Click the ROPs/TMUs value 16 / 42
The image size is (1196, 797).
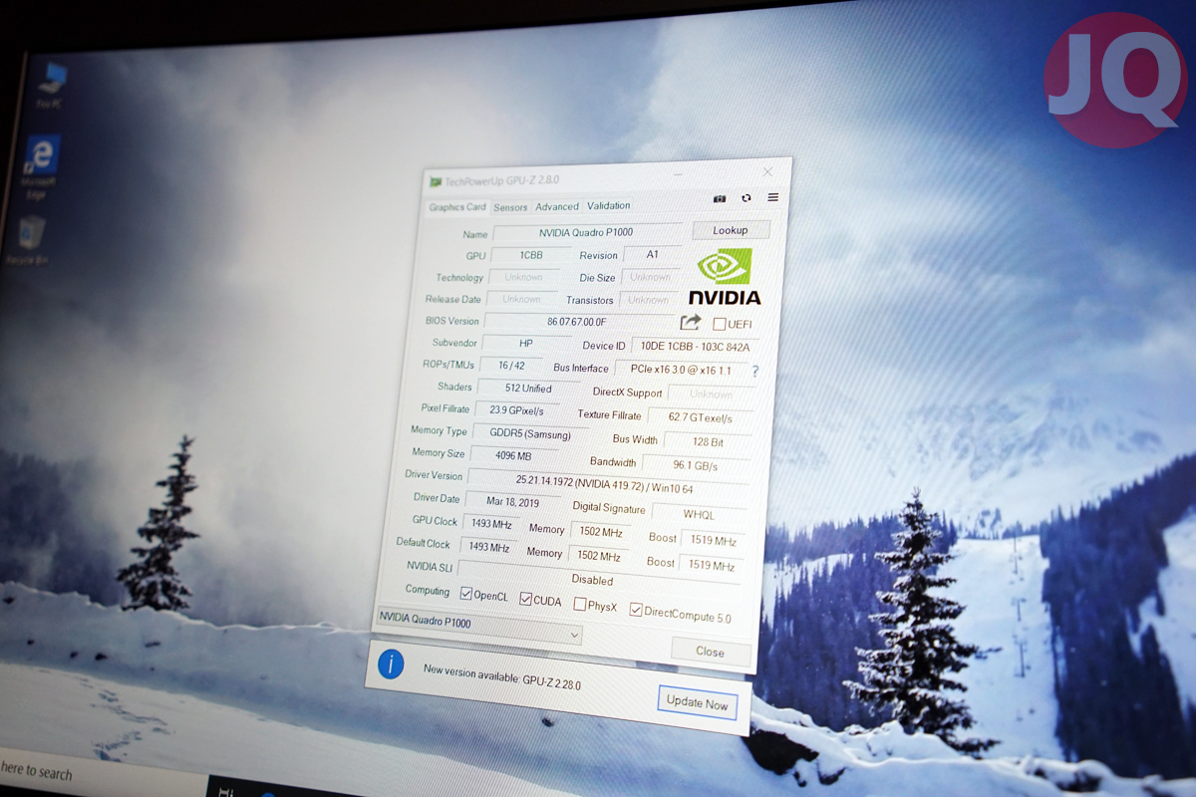click(511, 366)
